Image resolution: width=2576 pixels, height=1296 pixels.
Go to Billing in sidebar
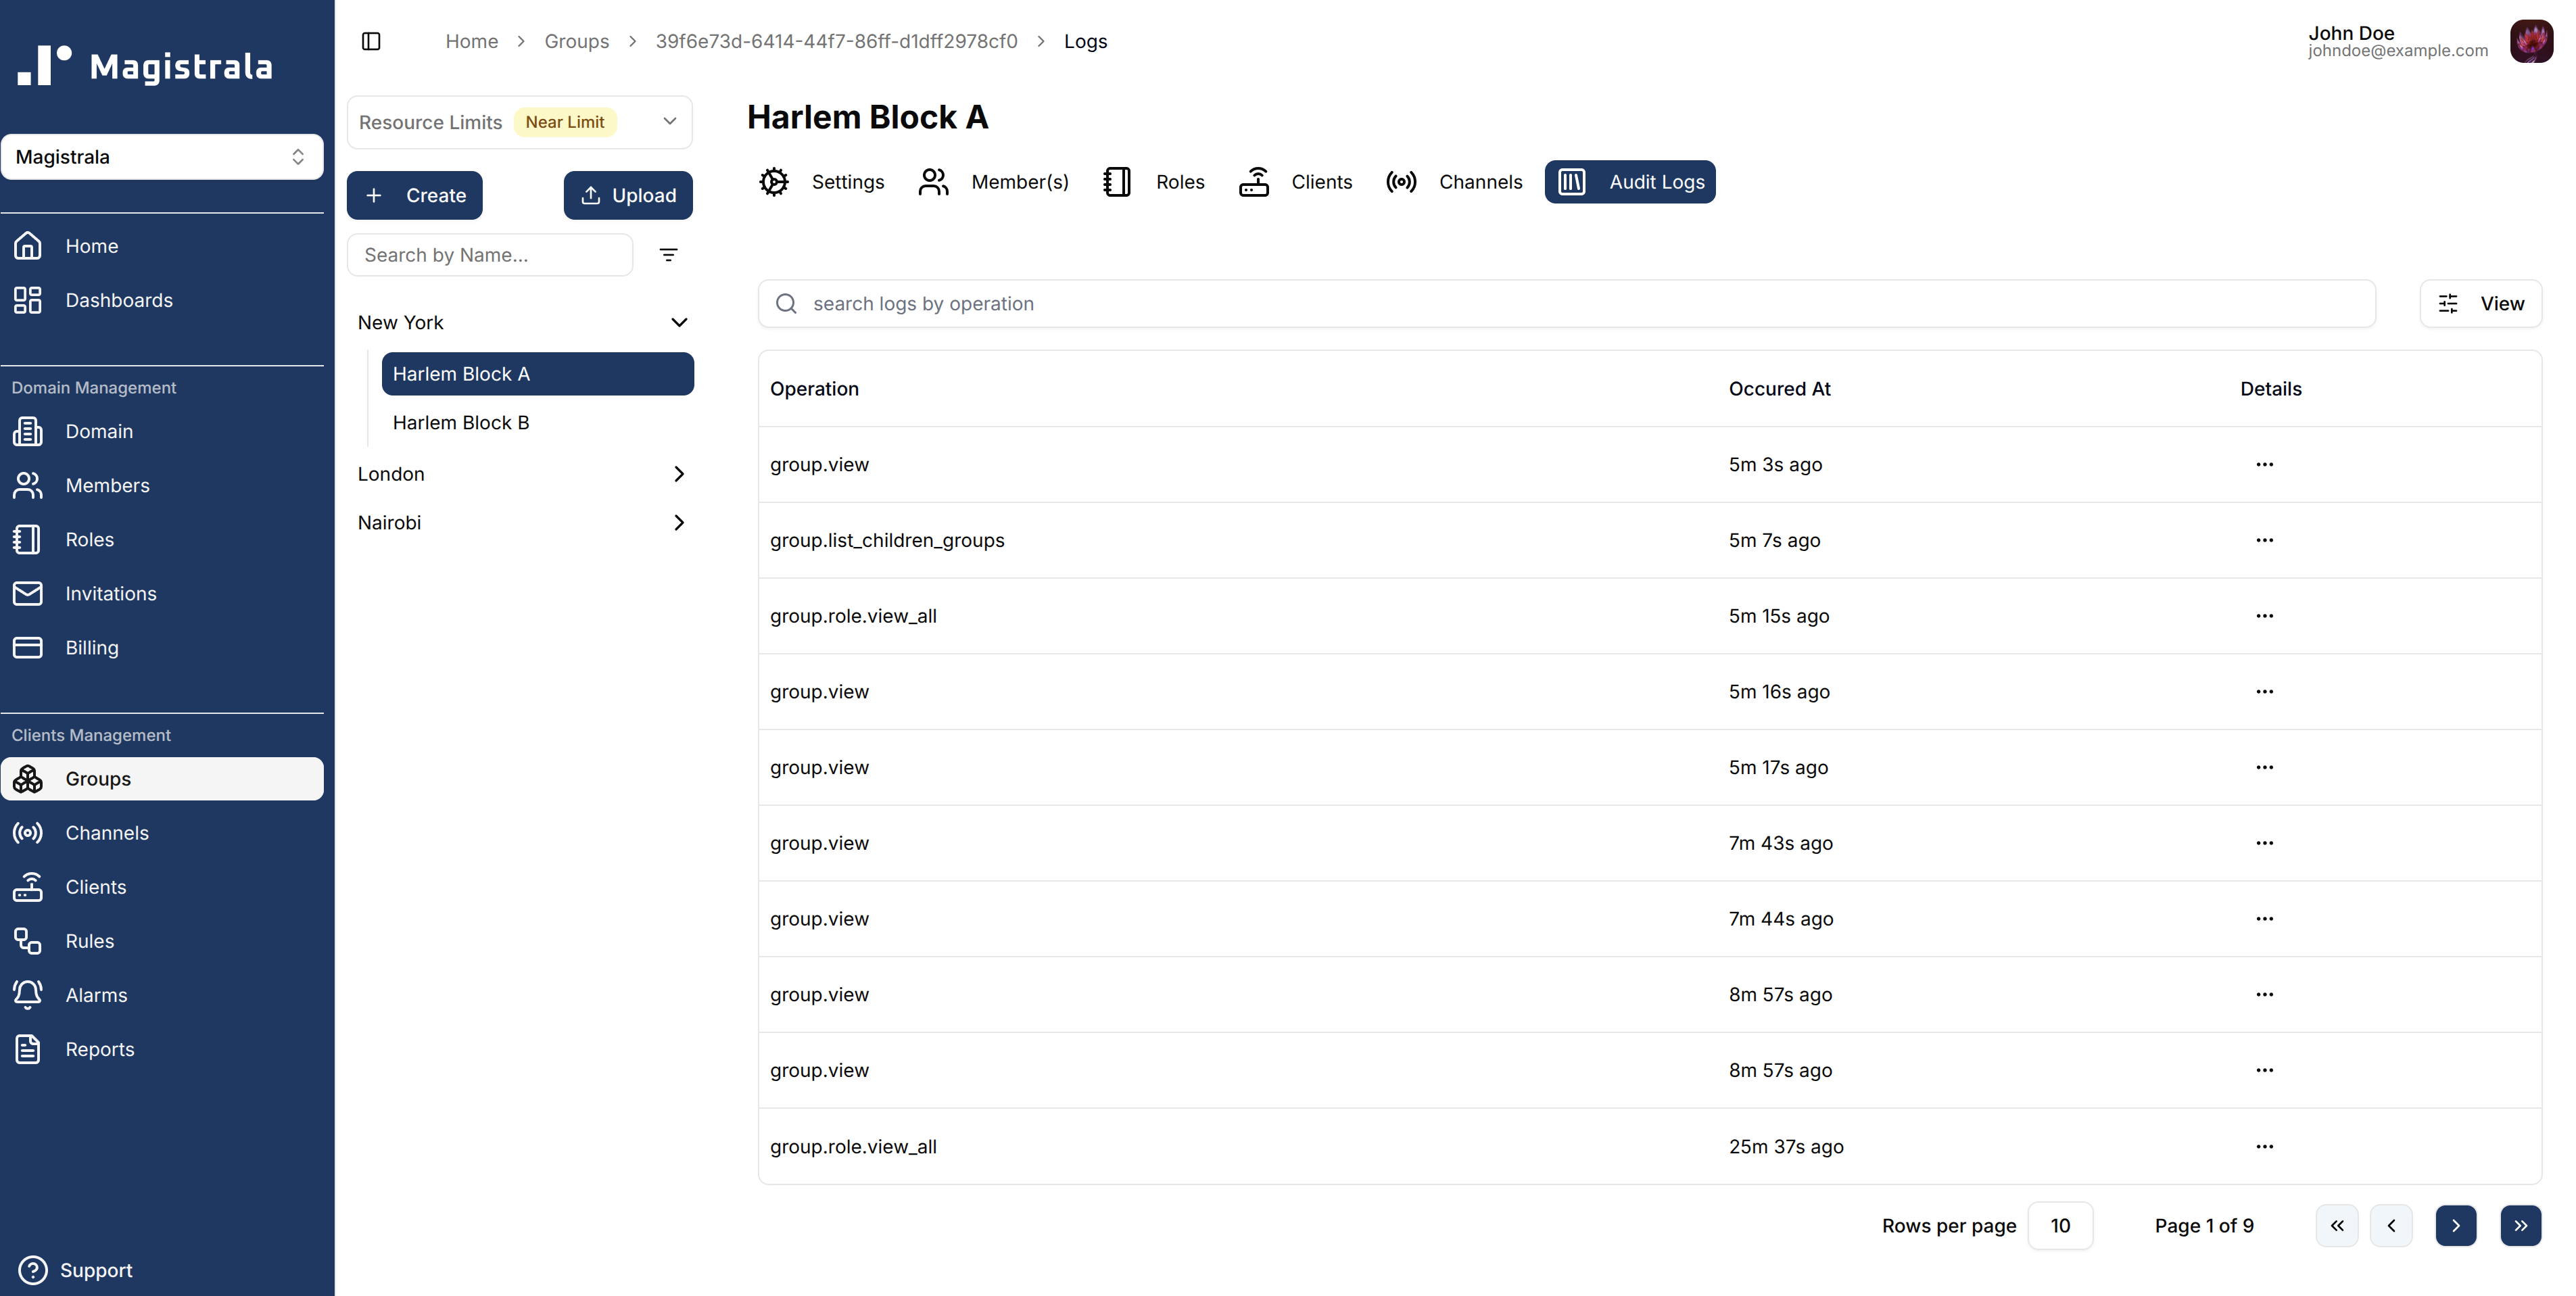[91, 647]
